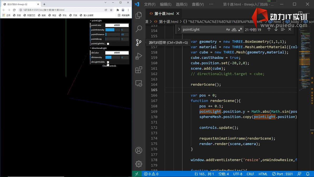Open the Explorer view in activity bar
The width and height of the screenshot is (314, 177).
point(139,15)
